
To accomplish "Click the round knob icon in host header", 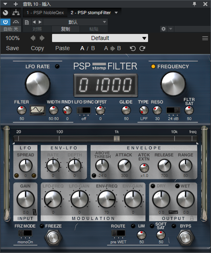I will click(6, 13).
